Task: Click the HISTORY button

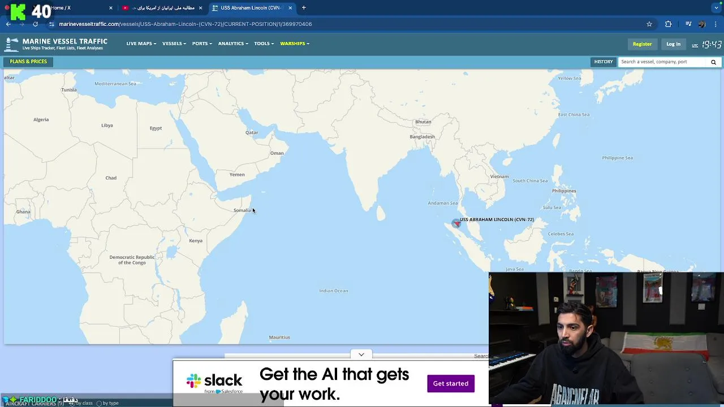Action: pos(603,62)
